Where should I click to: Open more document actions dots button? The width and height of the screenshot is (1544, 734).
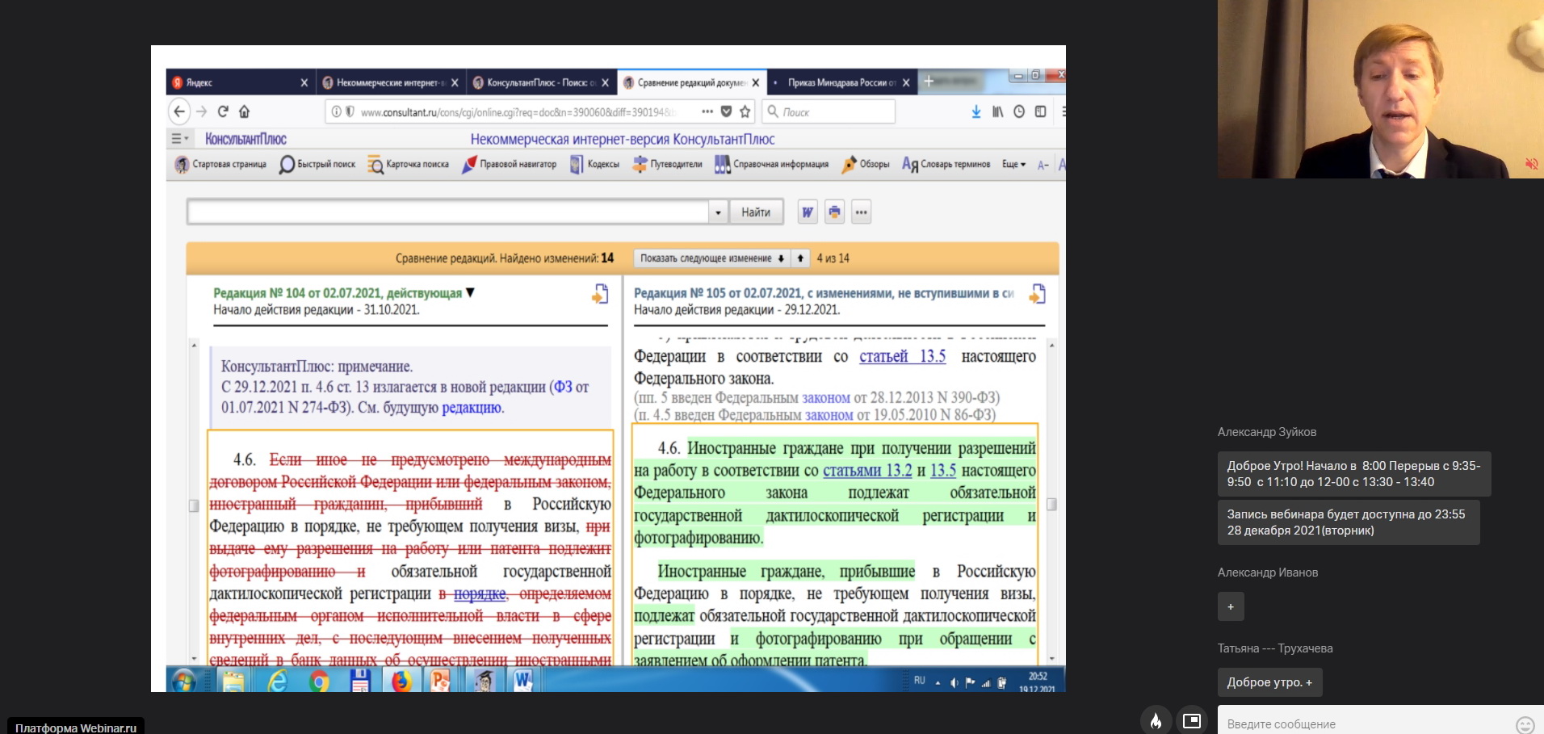point(862,212)
